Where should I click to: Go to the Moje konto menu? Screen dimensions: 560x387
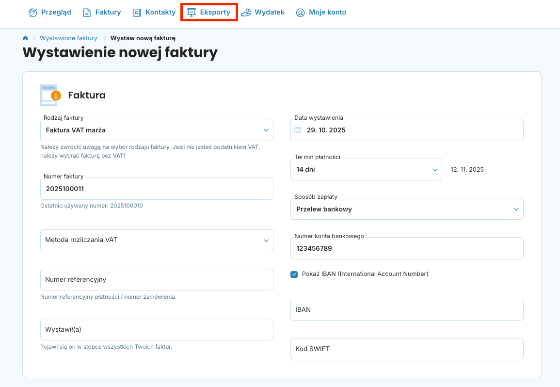point(327,13)
